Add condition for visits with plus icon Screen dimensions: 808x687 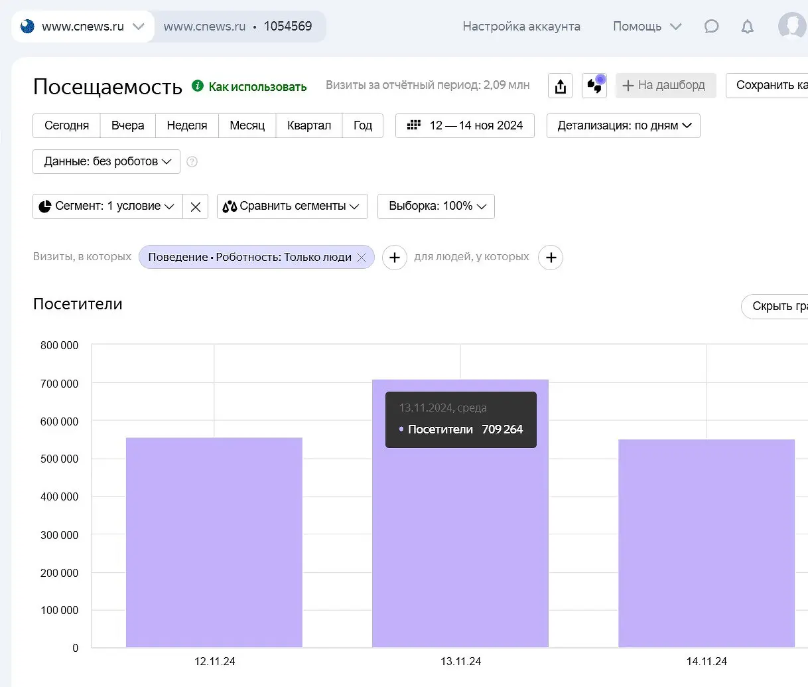click(x=395, y=258)
